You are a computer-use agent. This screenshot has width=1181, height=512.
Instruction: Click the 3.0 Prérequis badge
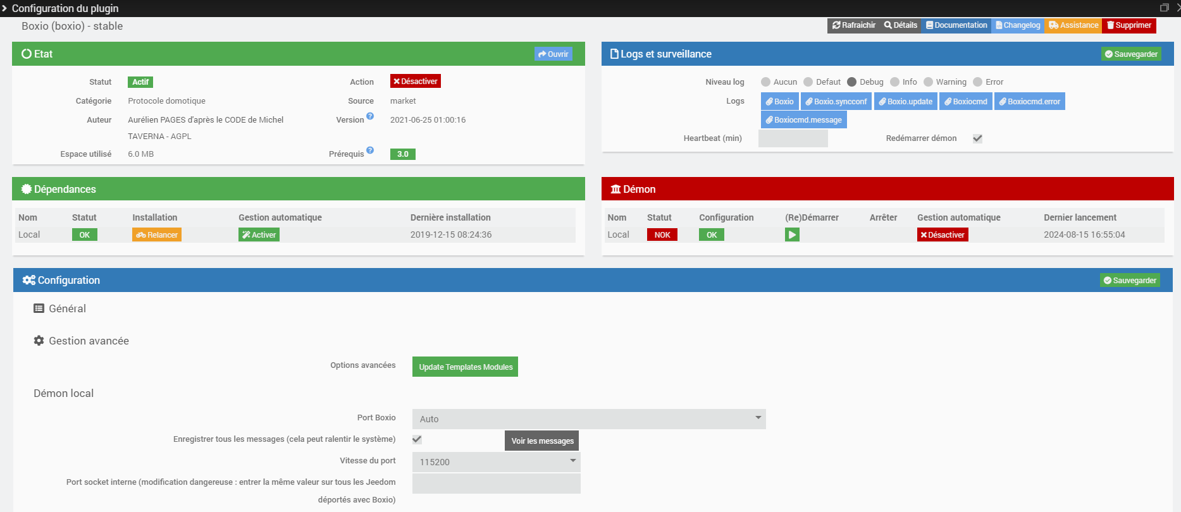(x=403, y=154)
